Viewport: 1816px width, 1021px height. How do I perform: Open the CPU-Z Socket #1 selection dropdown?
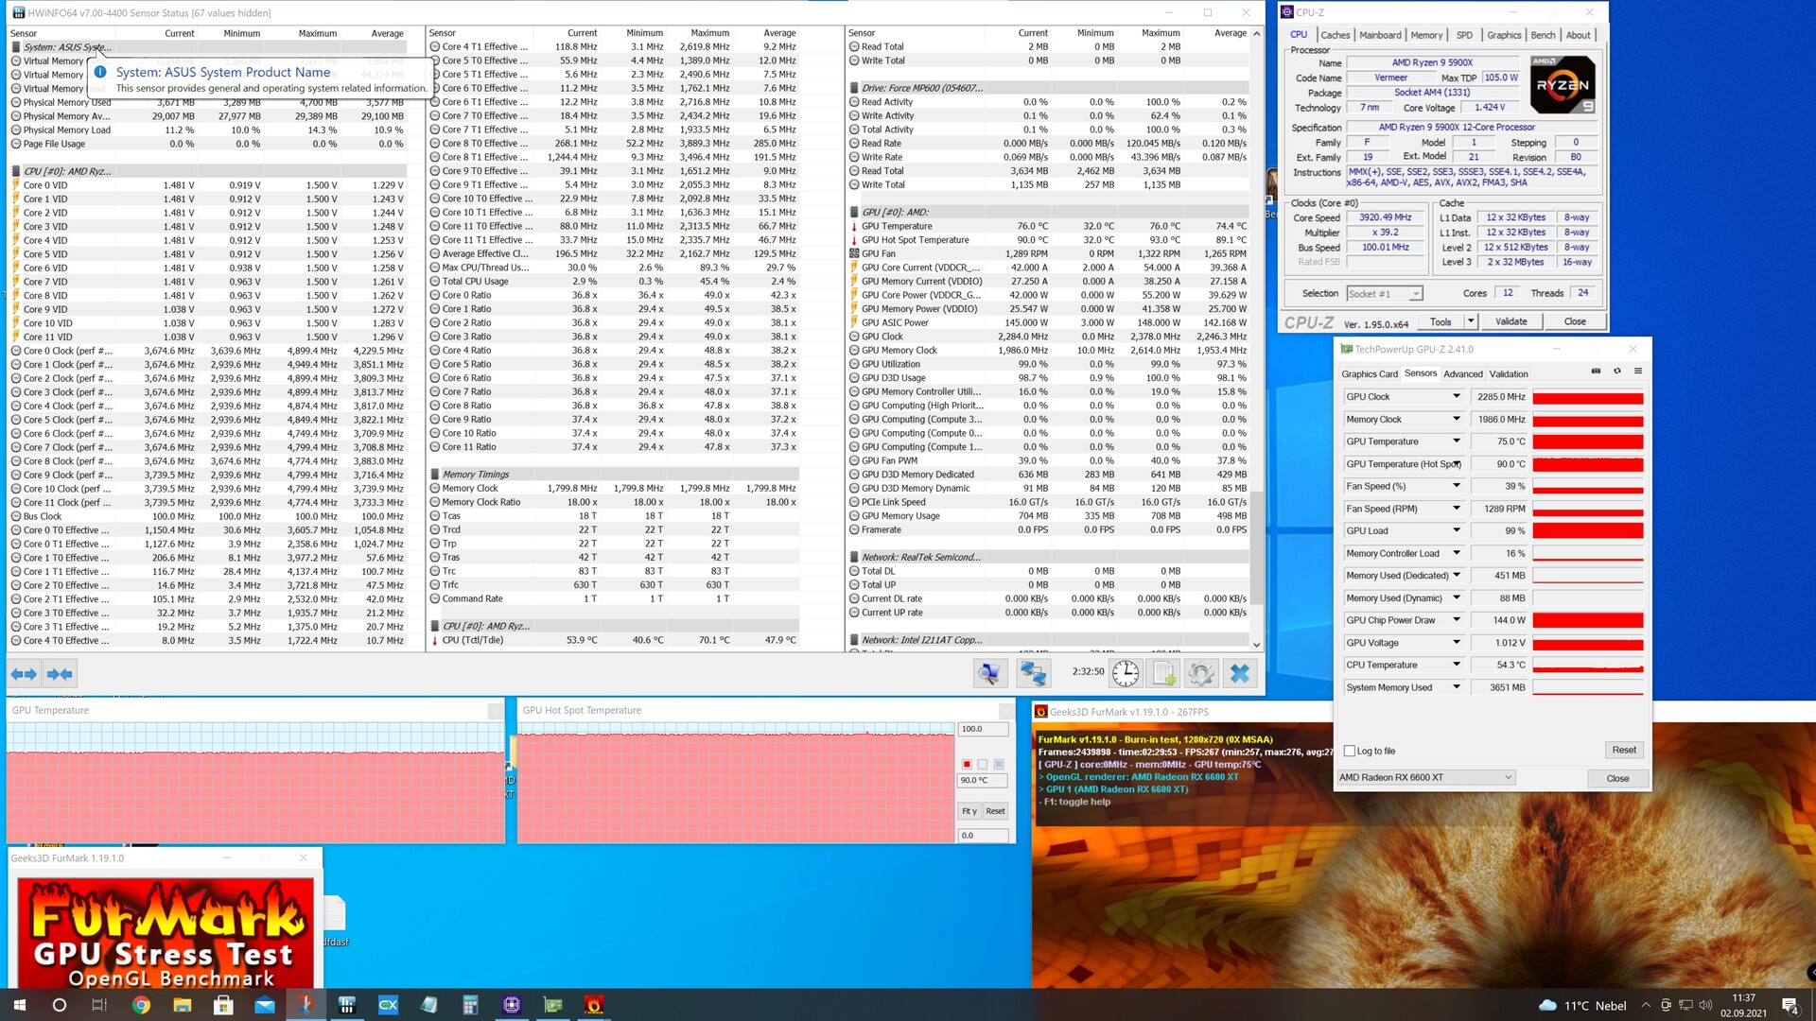coord(1385,294)
